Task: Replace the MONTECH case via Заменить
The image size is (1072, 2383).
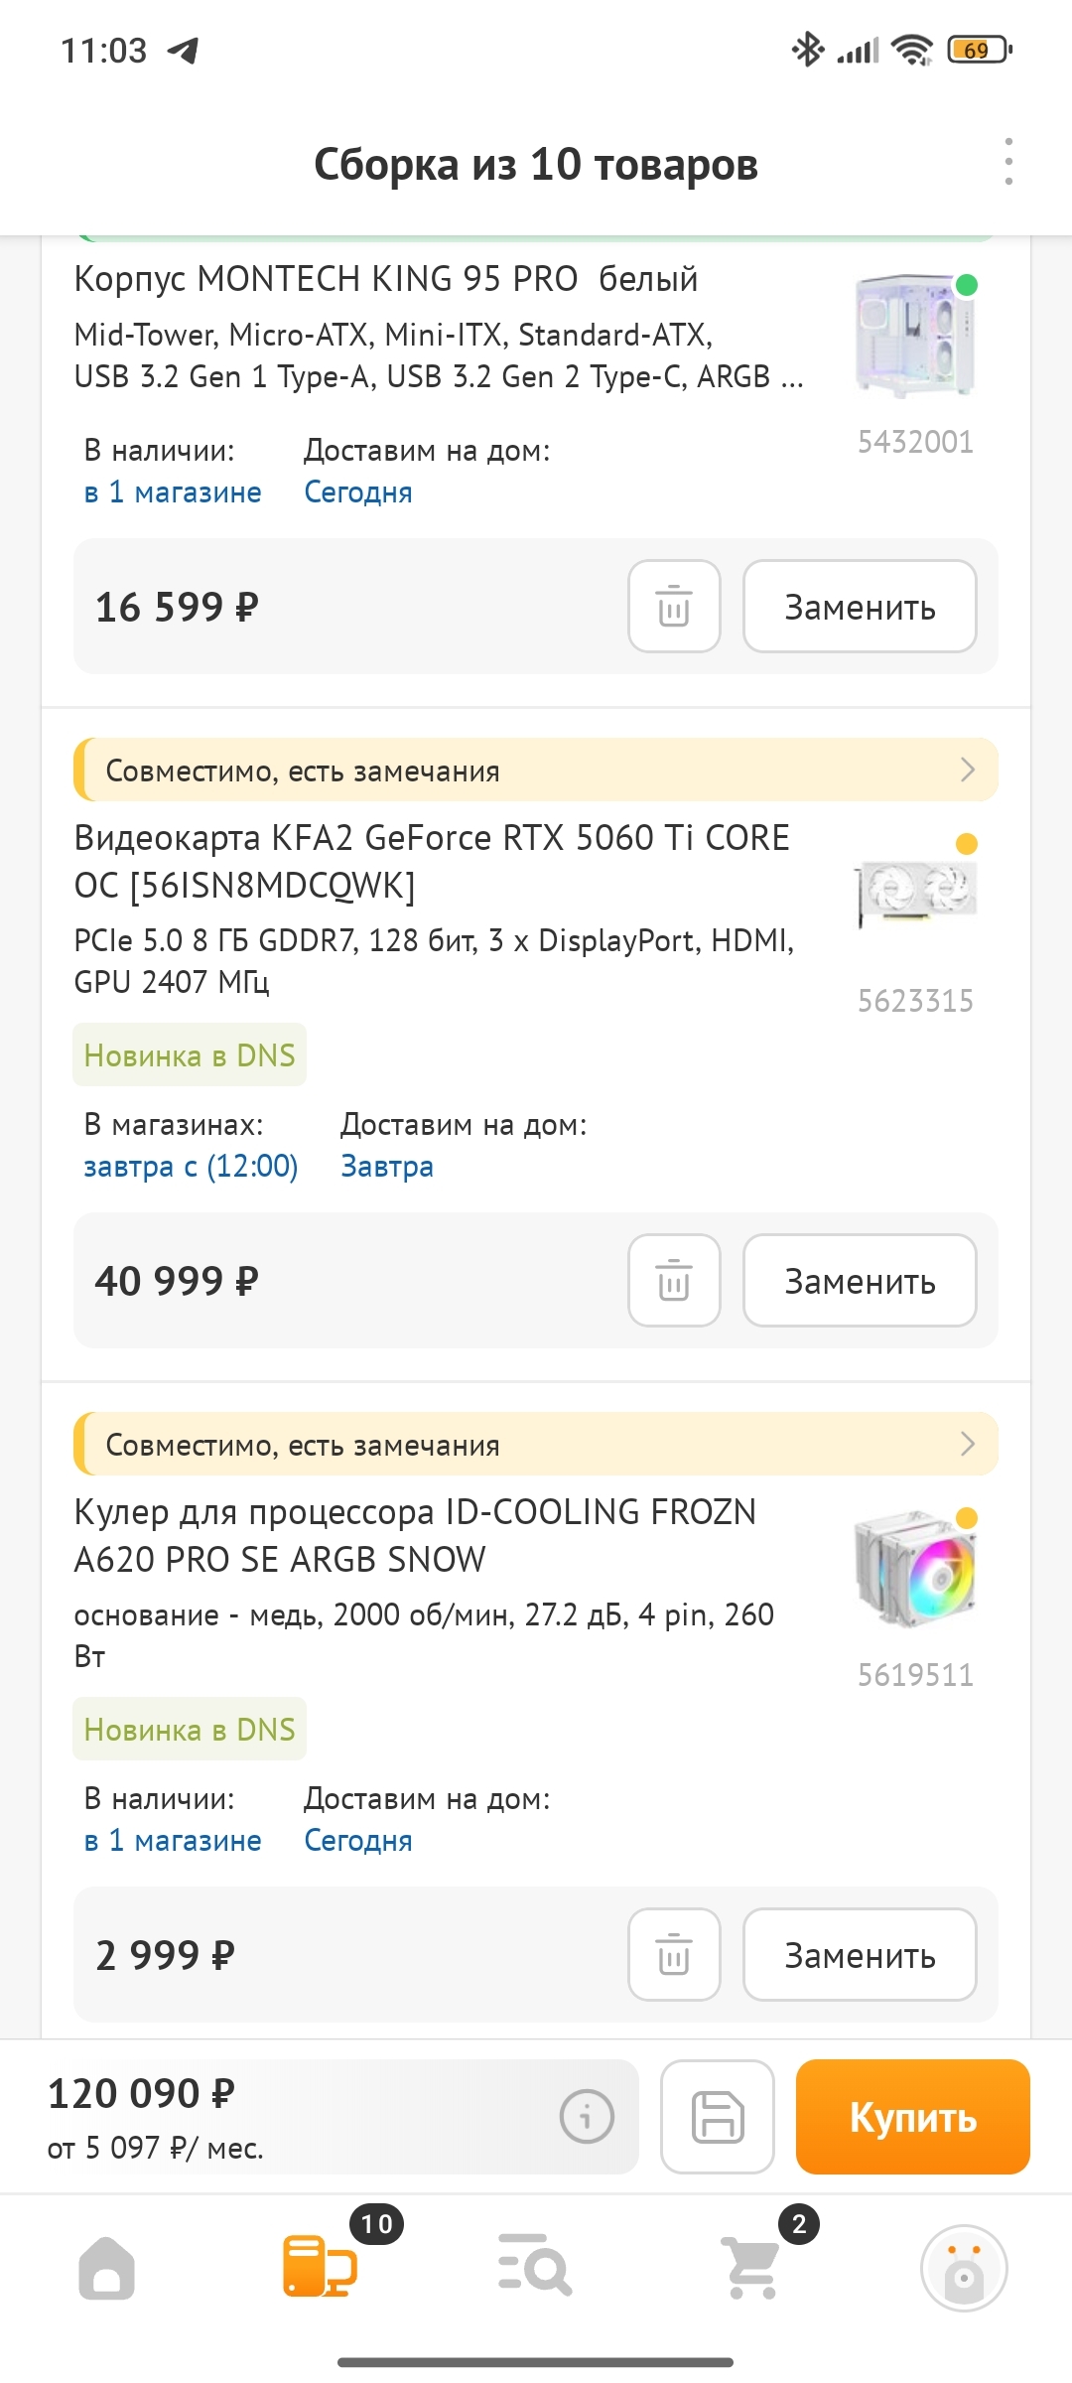Action: 860,607
